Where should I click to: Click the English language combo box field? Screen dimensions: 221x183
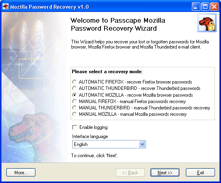point(109,144)
